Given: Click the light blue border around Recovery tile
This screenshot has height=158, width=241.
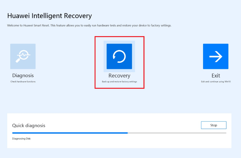Looking at the screenshot, I should [105, 57].
